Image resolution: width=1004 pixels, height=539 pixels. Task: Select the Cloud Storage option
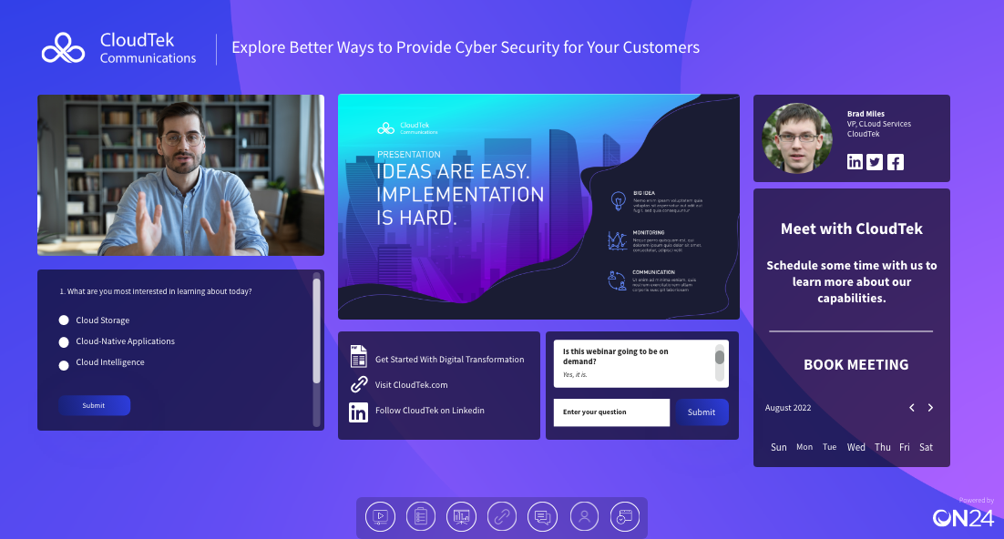[64, 320]
